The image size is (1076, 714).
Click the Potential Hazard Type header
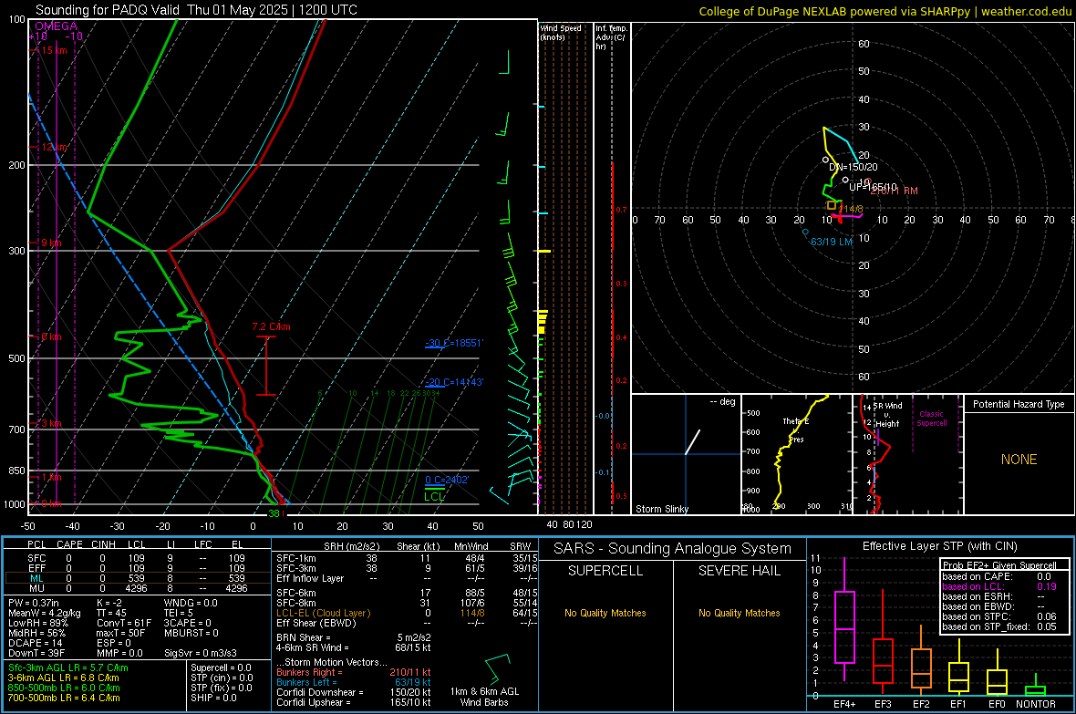point(1019,404)
